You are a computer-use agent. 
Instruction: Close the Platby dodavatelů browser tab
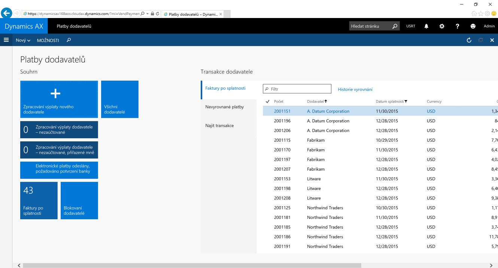pyautogui.click(x=221, y=14)
